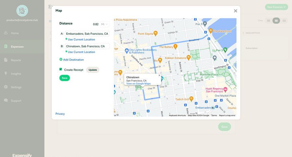Open Expenses in the sidebar
This screenshot has height=157, width=292.
(x=17, y=47)
